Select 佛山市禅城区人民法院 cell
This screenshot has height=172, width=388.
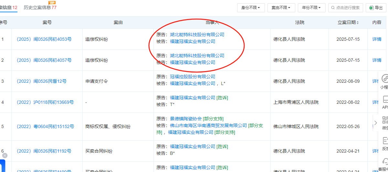pyautogui.click(x=296, y=127)
